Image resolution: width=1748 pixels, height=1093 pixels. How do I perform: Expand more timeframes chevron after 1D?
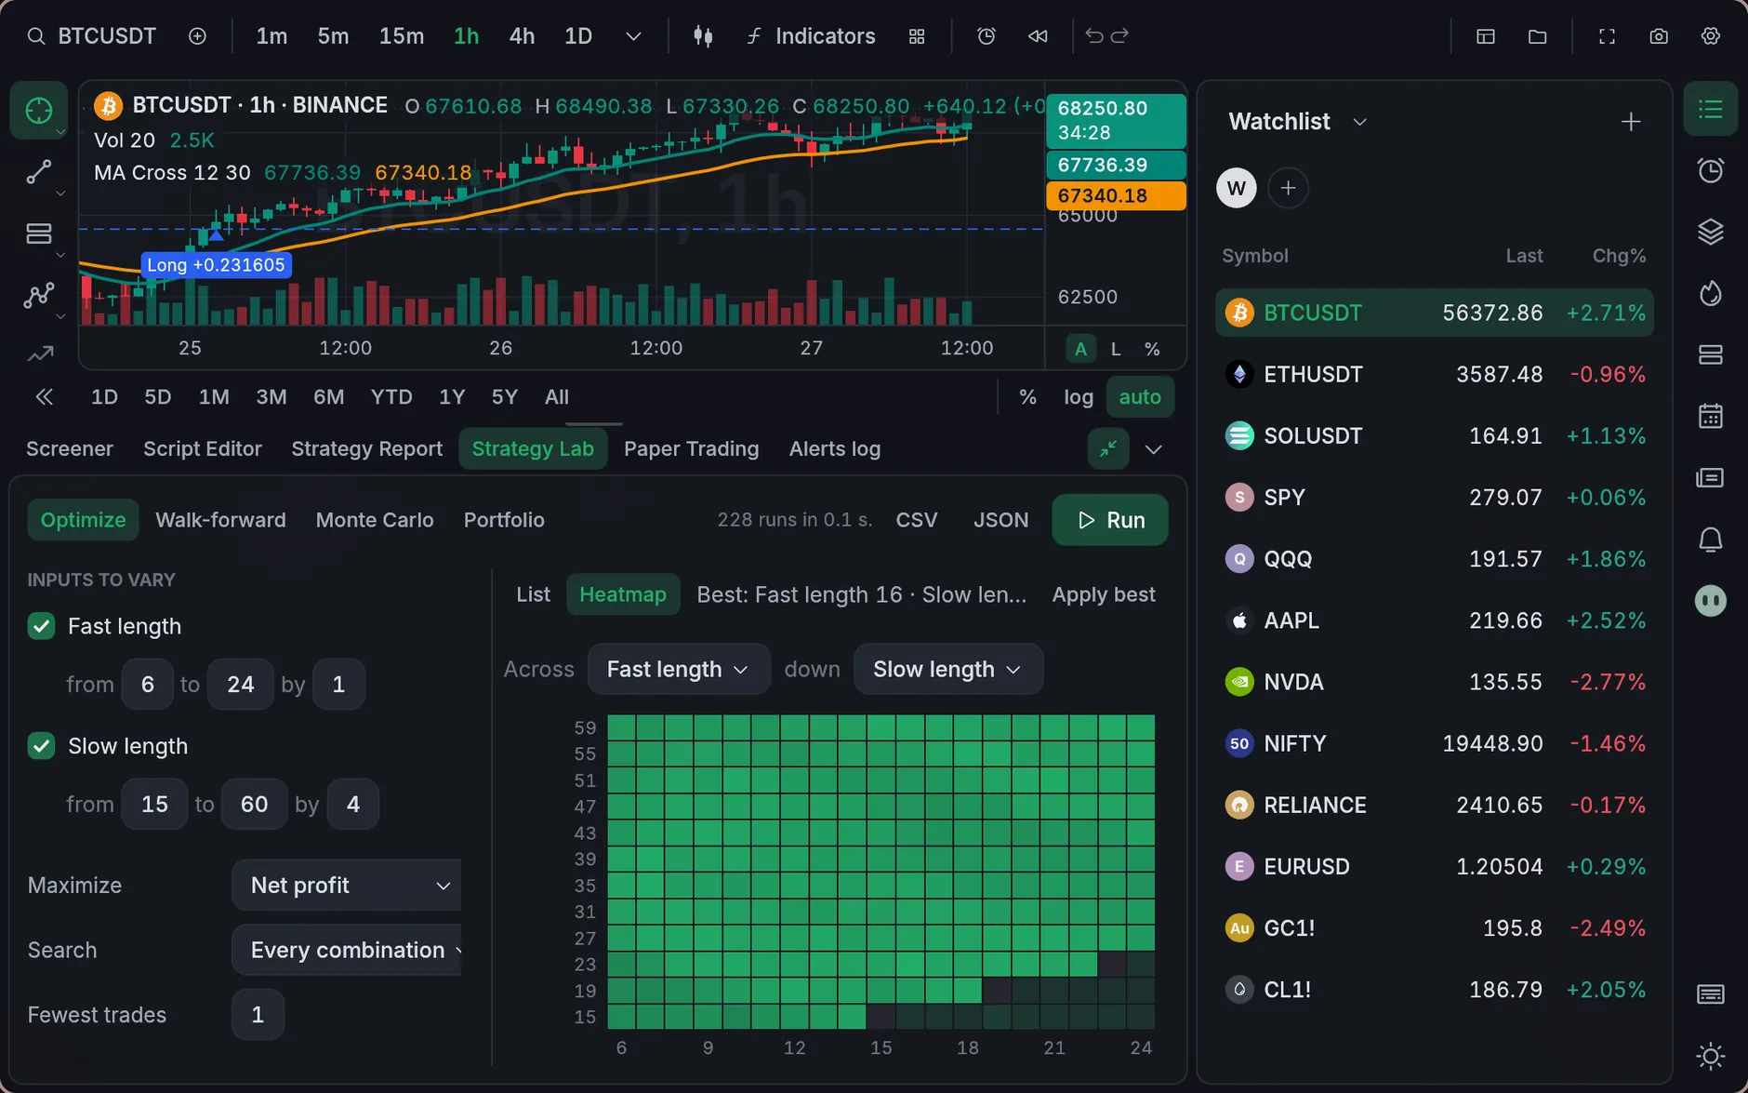coord(633,36)
